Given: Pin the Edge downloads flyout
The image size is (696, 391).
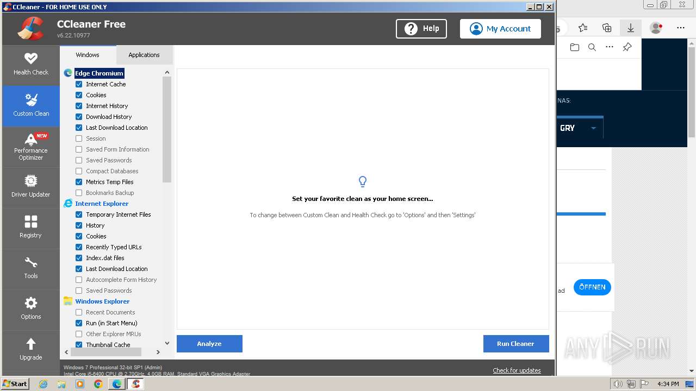Looking at the screenshot, I should tap(627, 47).
